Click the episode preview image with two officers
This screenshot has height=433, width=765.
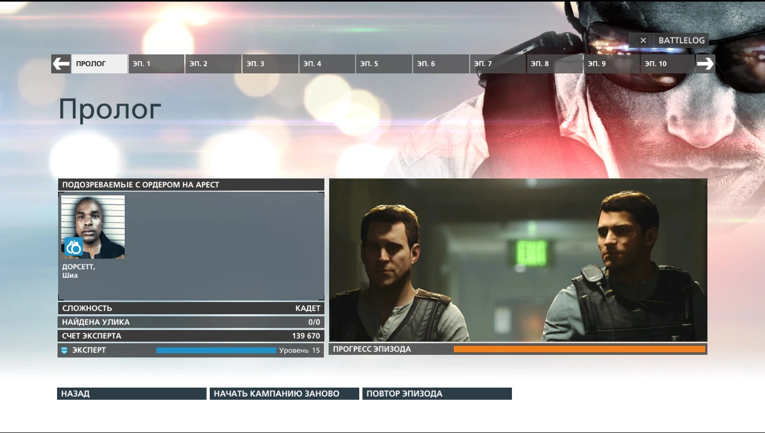tap(518, 259)
